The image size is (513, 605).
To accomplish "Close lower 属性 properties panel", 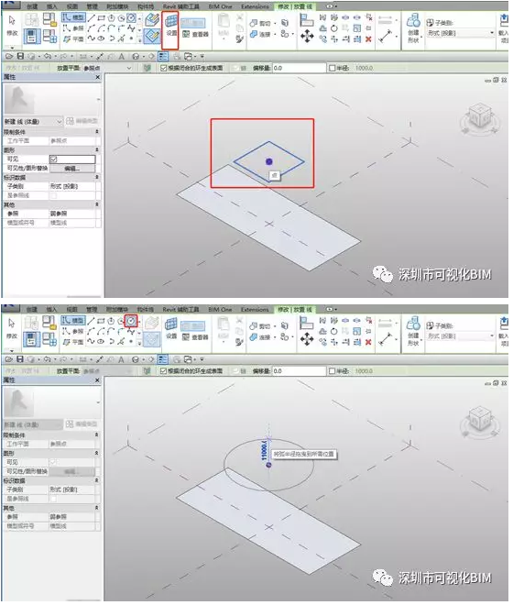I will pos(98,380).
